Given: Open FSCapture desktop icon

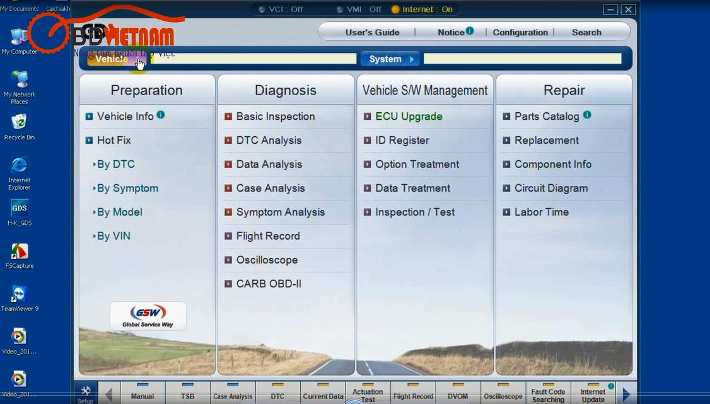Looking at the screenshot, I should (x=20, y=256).
